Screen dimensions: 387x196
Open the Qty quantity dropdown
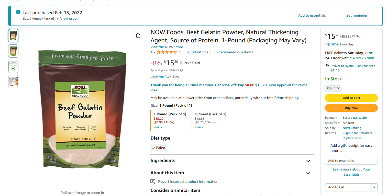[x=333, y=88]
